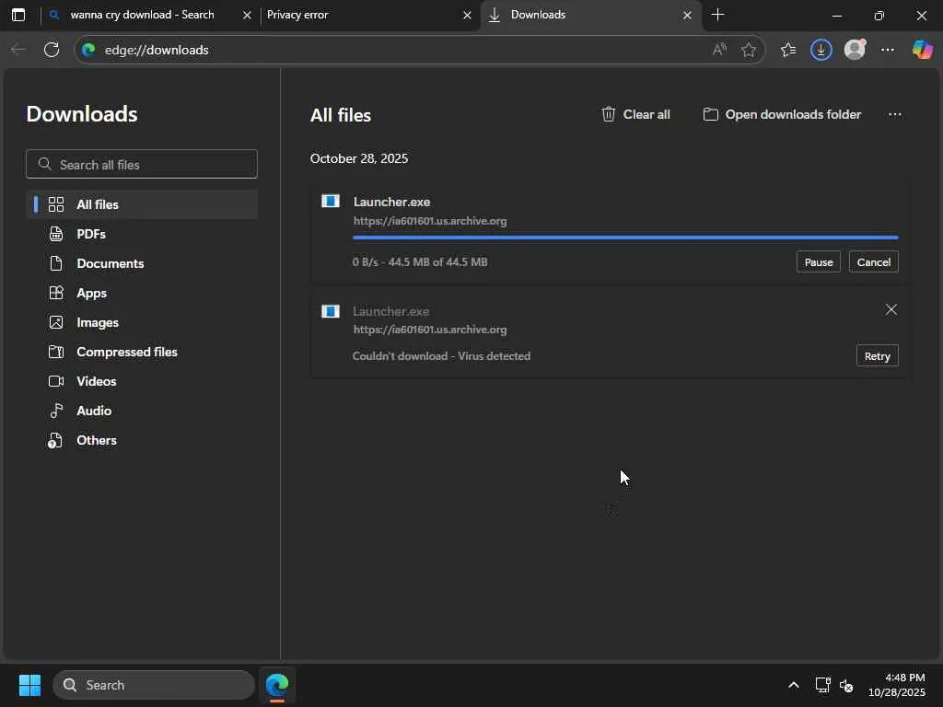The width and height of the screenshot is (943, 707).
Task: Expand downloads page more options
Action: pyautogui.click(x=894, y=114)
